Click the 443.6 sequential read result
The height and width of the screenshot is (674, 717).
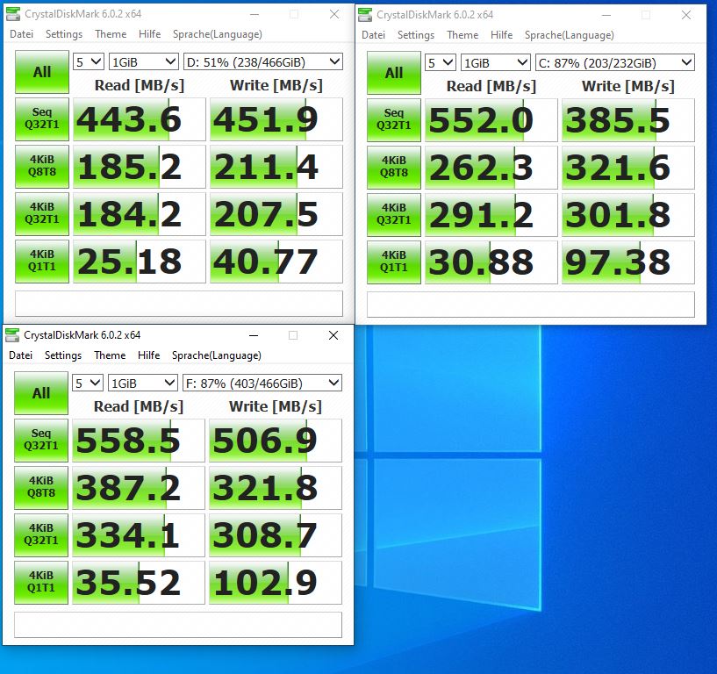[139, 118]
